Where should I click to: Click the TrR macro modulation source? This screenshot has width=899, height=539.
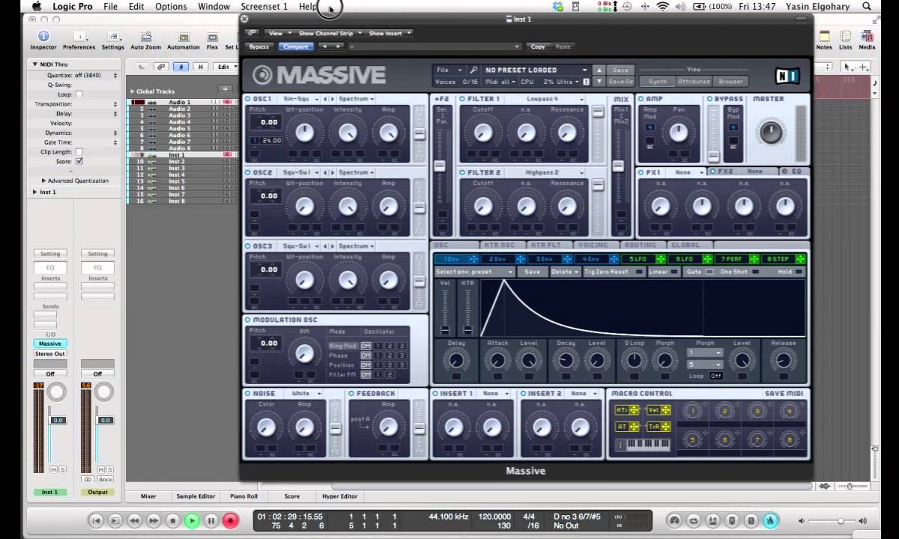(x=658, y=427)
